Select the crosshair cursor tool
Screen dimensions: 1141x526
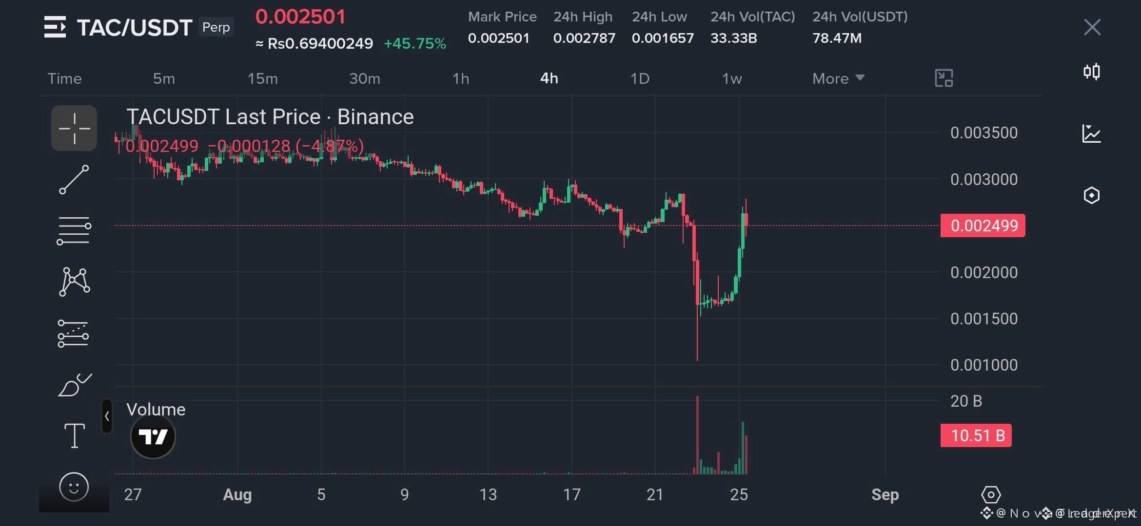coord(74,128)
